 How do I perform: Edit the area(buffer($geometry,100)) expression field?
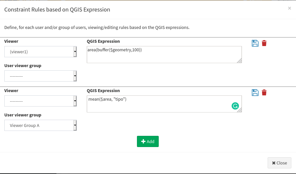tap(164, 55)
